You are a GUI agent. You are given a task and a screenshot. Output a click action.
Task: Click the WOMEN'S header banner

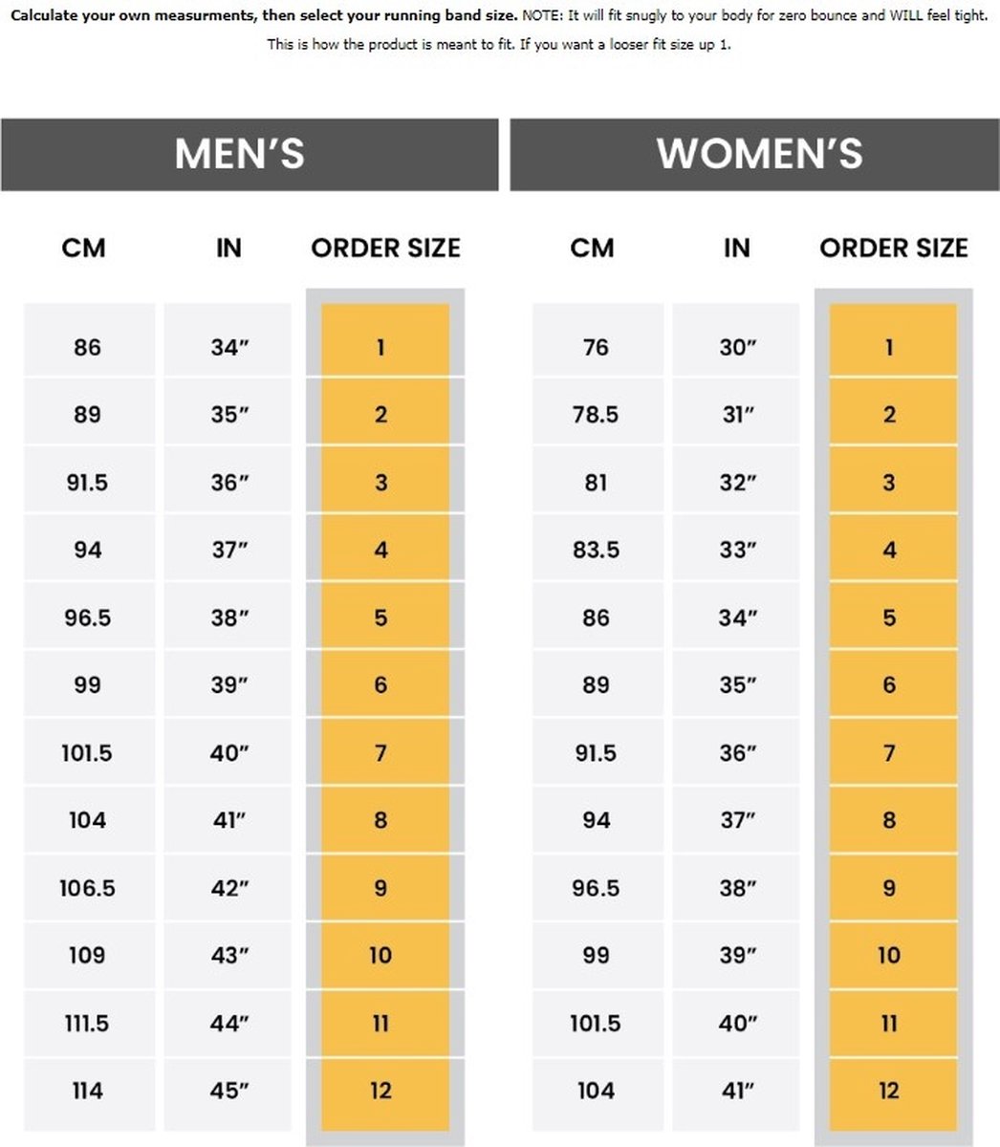point(754,154)
